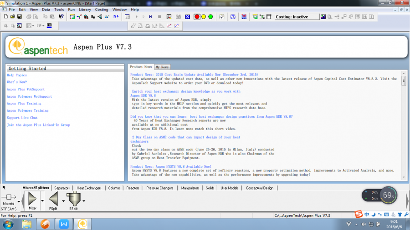Image resolution: width=410 pixels, height=230 pixels.
Task: Open the Help Topics link
Action: tap(17, 75)
